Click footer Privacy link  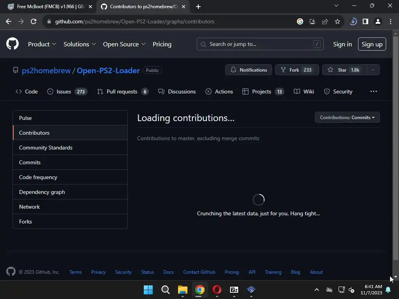tap(99, 272)
